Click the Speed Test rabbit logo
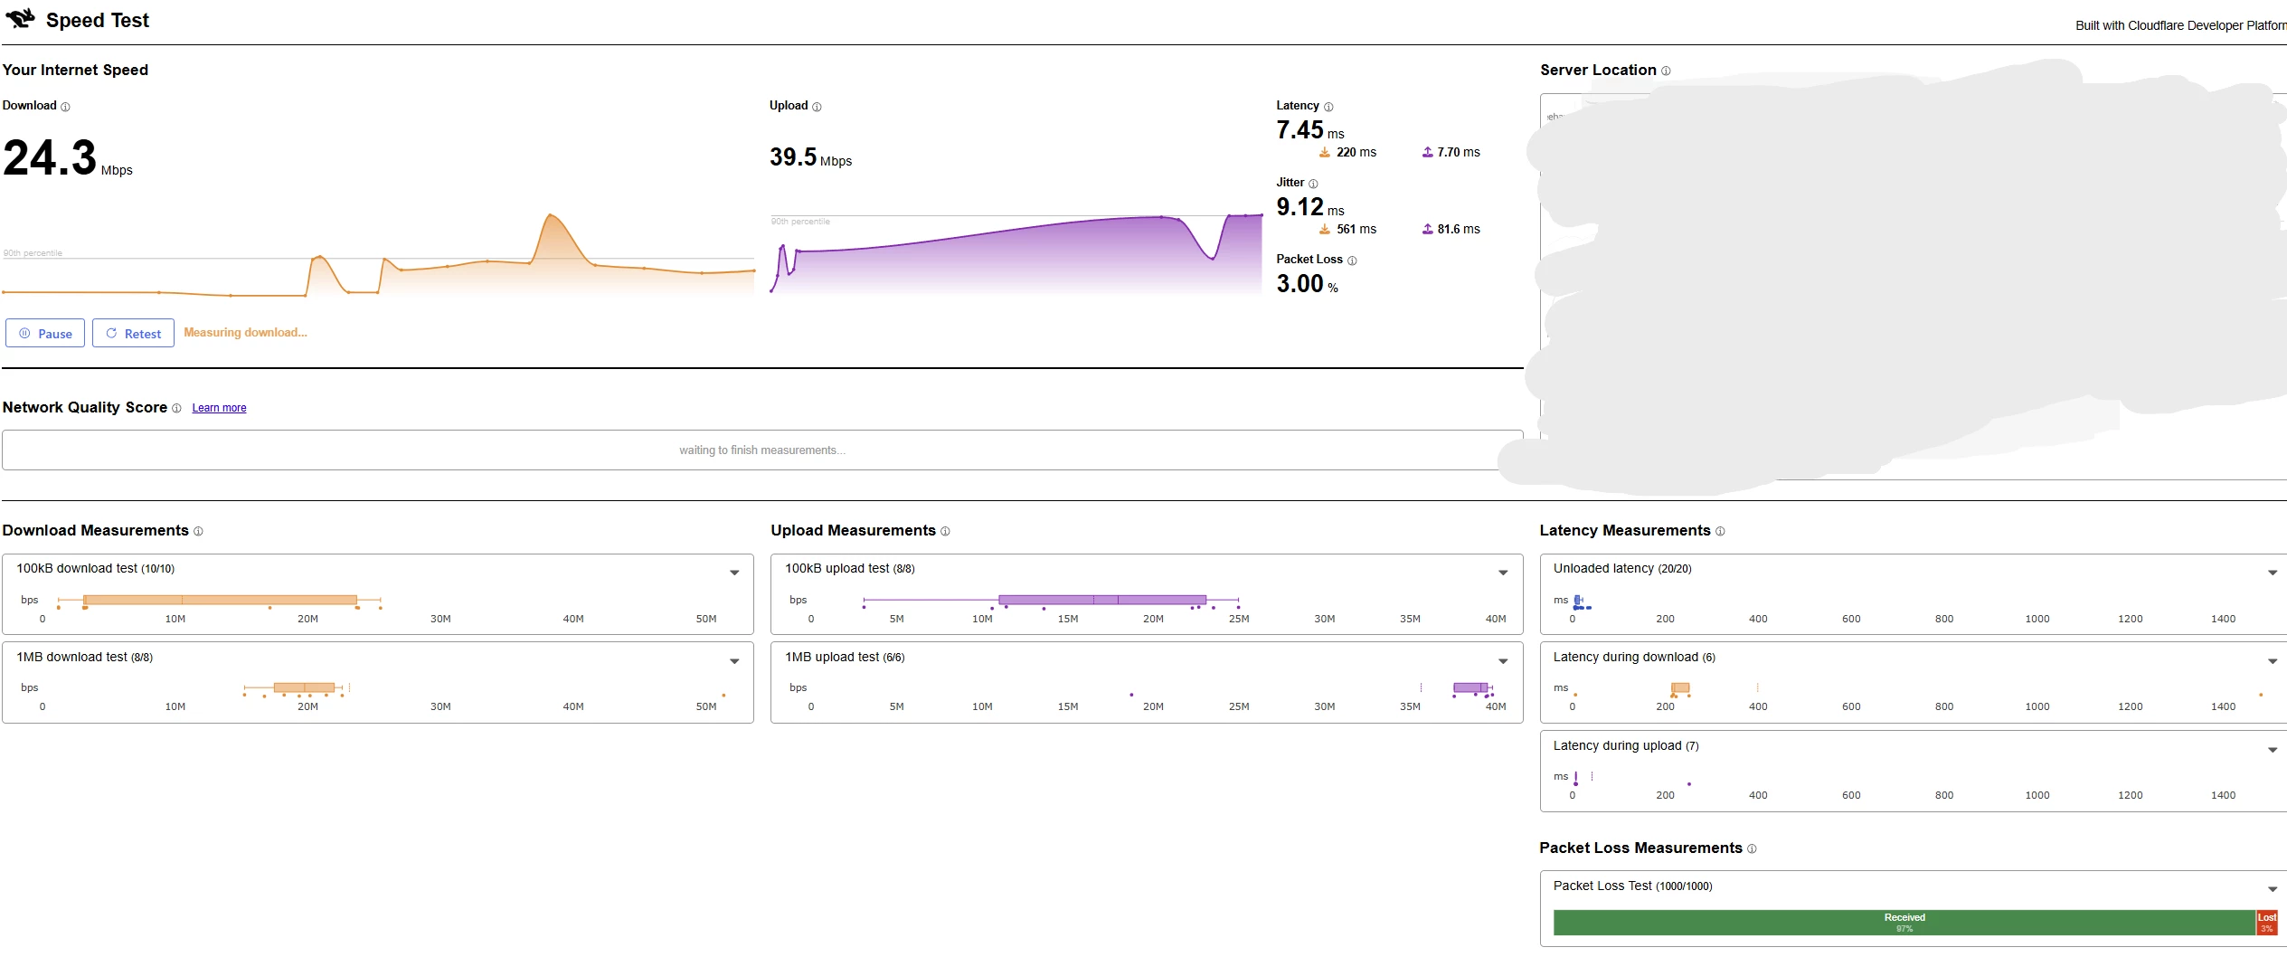Viewport: 2287px width, 957px height. pyautogui.click(x=21, y=18)
